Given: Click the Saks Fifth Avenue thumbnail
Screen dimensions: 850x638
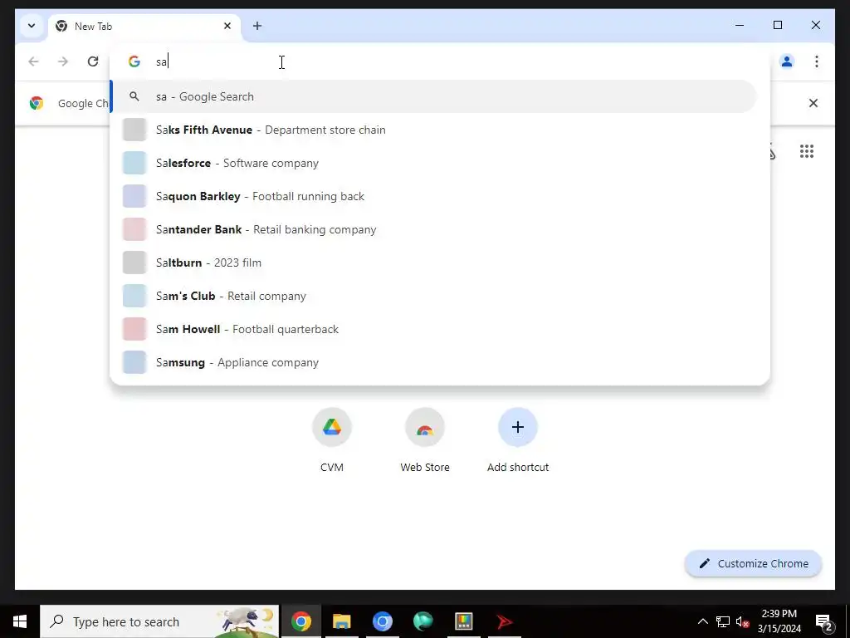Looking at the screenshot, I should [134, 130].
